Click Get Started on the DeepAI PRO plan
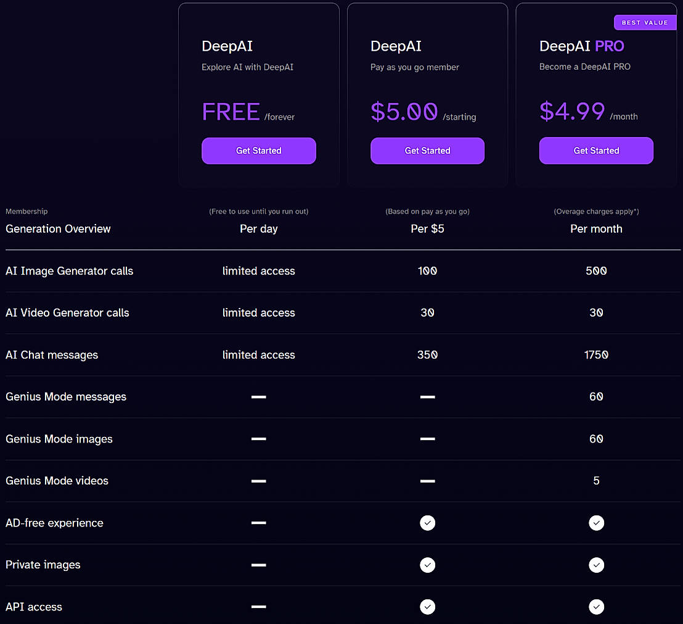 point(596,151)
